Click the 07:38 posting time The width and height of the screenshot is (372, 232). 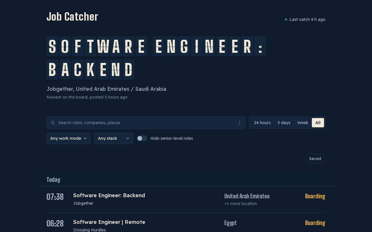(x=55, y=197)
